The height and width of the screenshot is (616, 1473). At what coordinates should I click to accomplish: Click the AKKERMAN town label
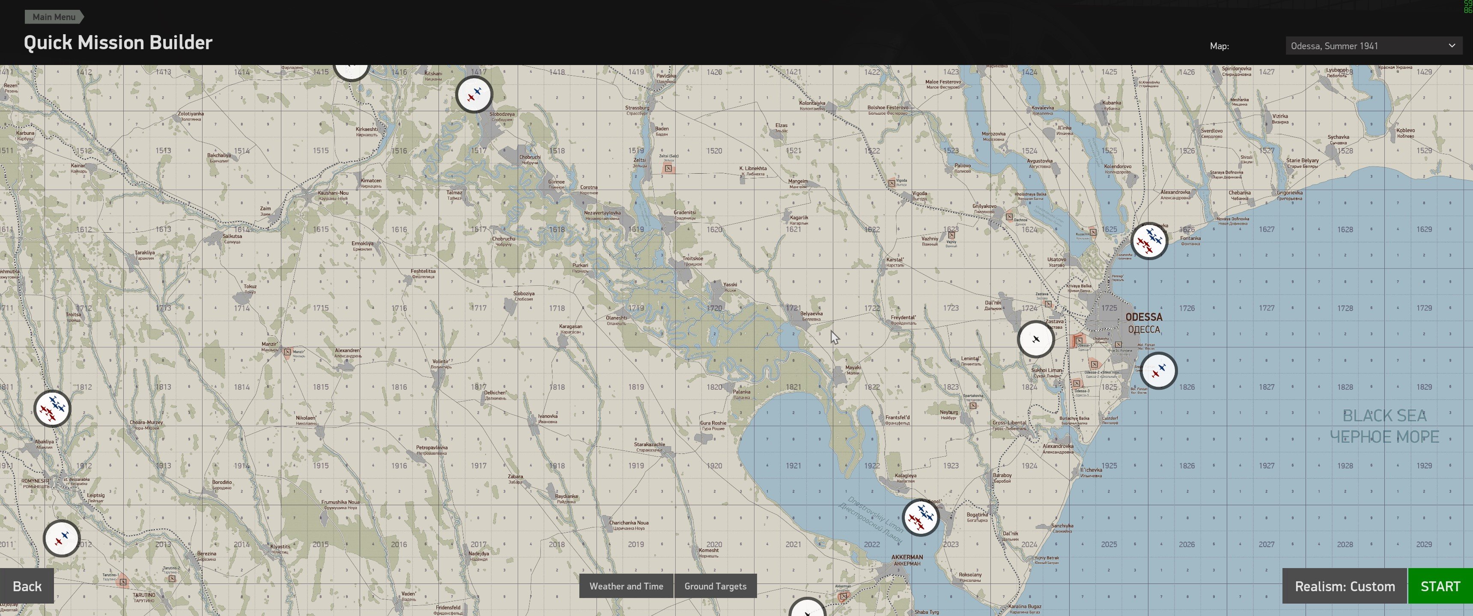[x=907, y=557]
